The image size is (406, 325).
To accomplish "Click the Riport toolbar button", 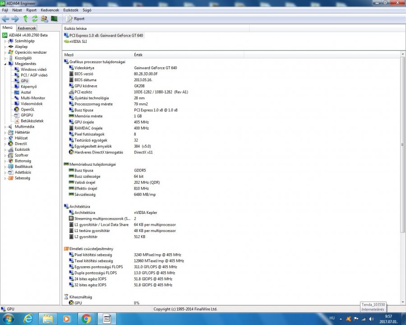I will [x=75, y=19].
